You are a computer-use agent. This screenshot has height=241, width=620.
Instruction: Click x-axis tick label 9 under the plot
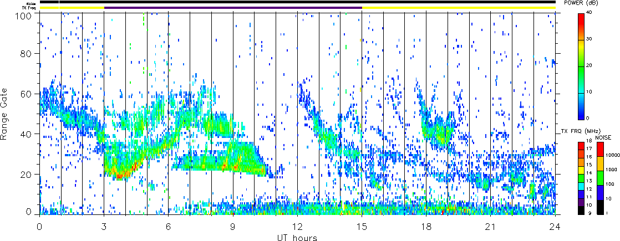coord(233,227)
